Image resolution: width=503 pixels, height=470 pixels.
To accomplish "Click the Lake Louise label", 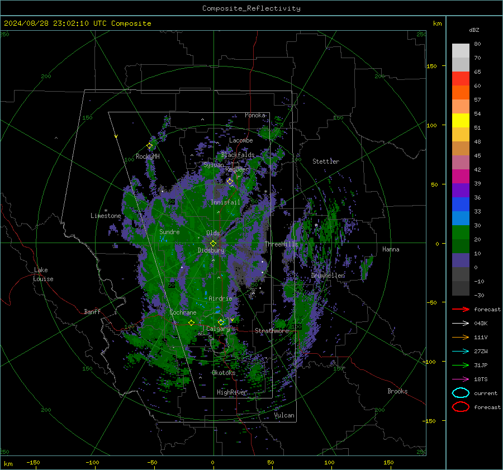I will [43, 274].
